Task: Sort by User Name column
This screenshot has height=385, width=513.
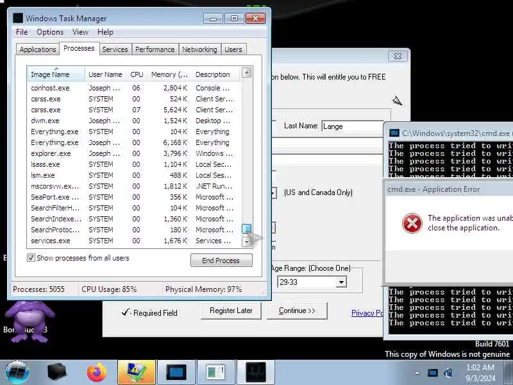Action: 105,74
